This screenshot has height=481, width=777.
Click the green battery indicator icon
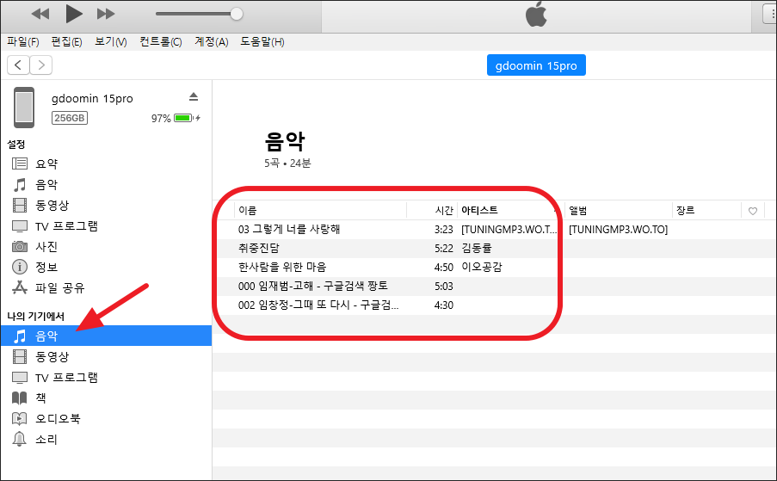[x=183, y=118]
